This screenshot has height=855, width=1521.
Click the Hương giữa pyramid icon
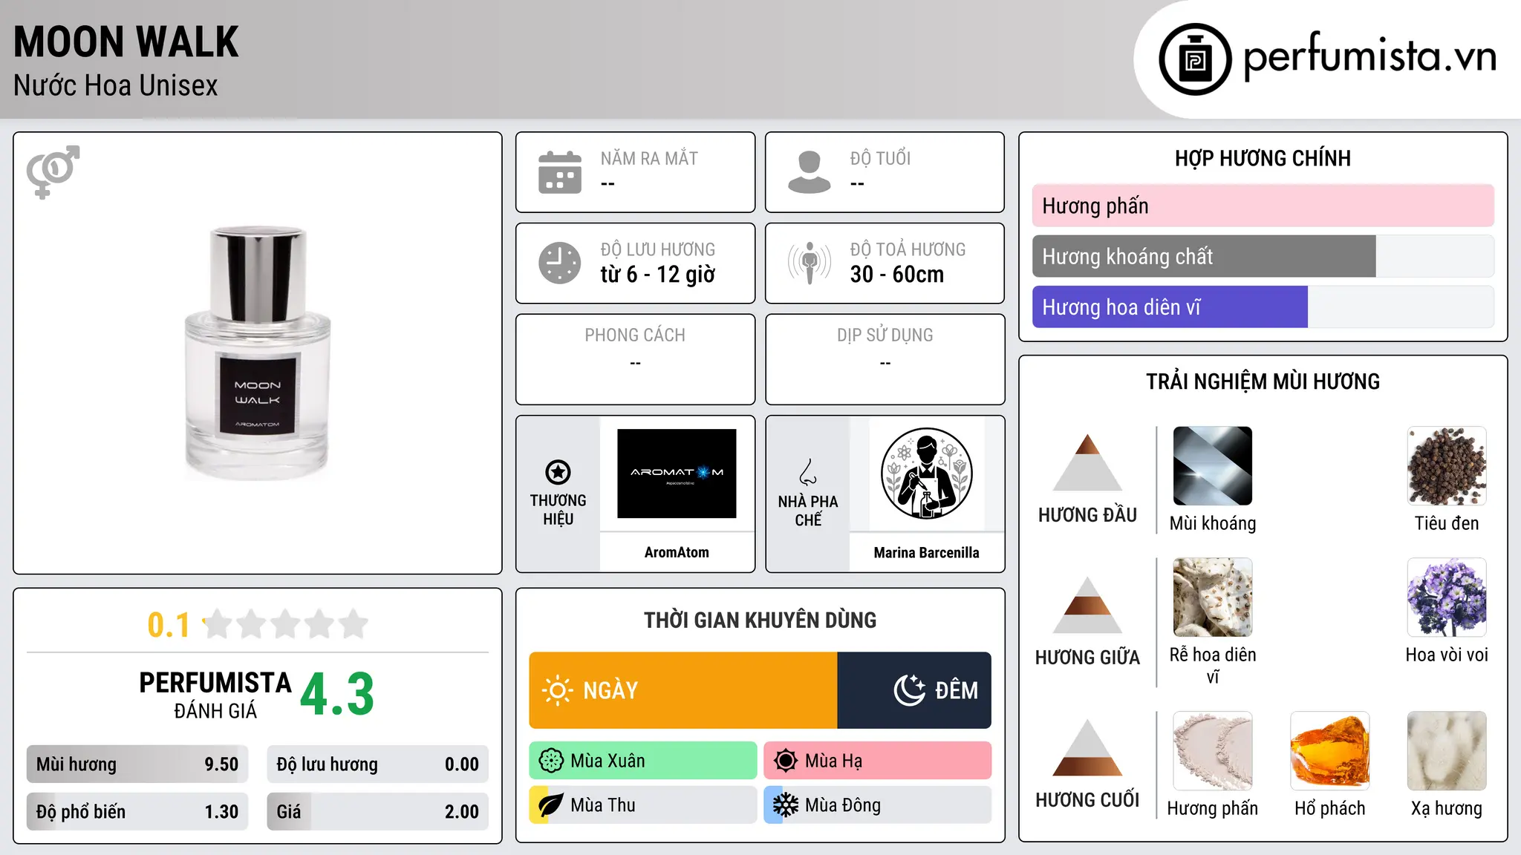pos(1087,605)
